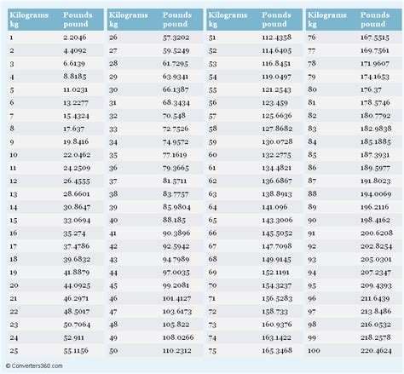Click the Converters360.com copyright text
404x374 pixels.
[x=34, y=365]
